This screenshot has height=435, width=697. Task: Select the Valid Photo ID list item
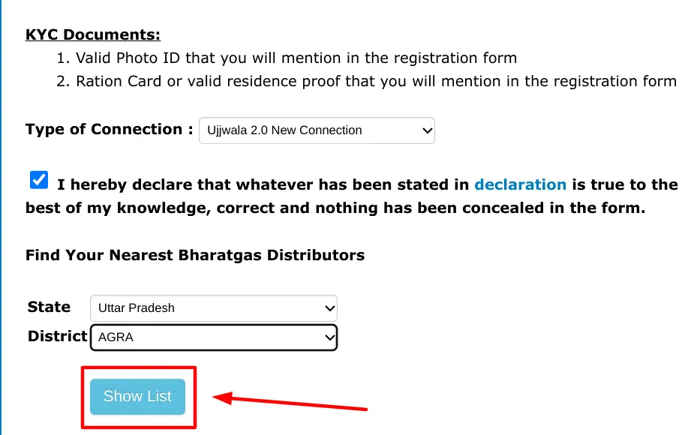(296, 58)
